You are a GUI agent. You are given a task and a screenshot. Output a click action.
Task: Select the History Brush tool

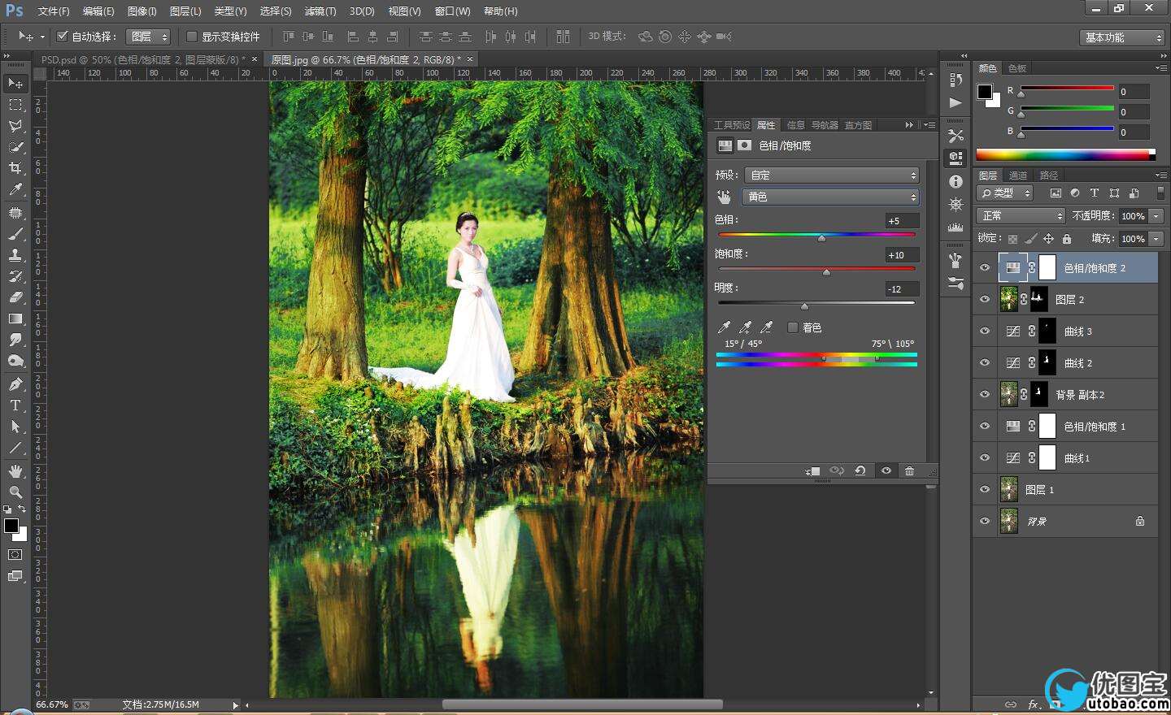pos(15,276)
